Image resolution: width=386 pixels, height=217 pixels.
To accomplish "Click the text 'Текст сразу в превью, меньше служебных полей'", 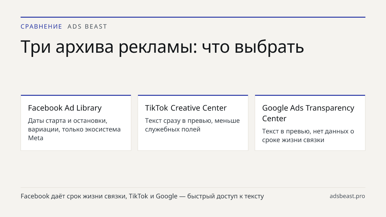I will click(x=192, y=125).
